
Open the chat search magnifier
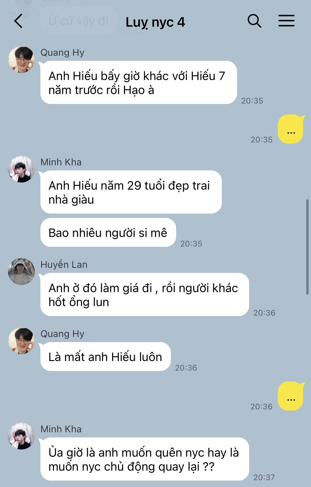point(254,21)
